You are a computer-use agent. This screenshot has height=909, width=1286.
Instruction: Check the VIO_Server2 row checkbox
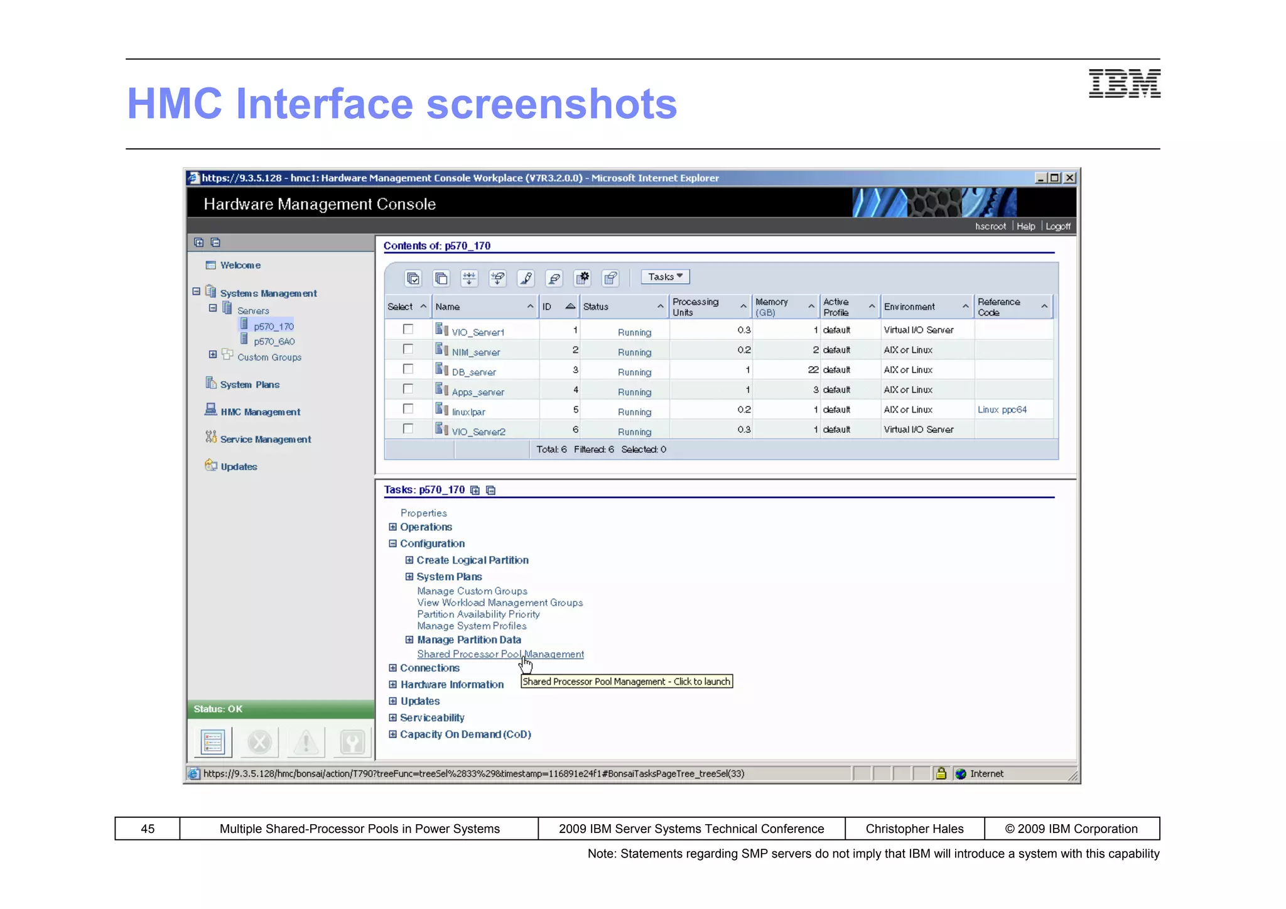point(408,429)
